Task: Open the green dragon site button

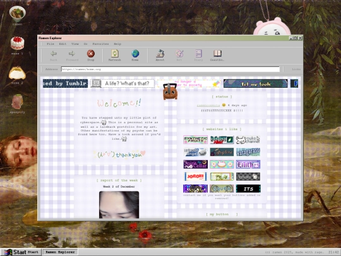Action: (222, 176)
